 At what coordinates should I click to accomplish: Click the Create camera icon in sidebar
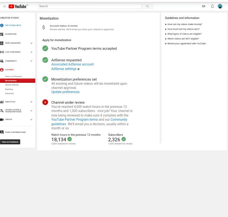tap(2, 119)
